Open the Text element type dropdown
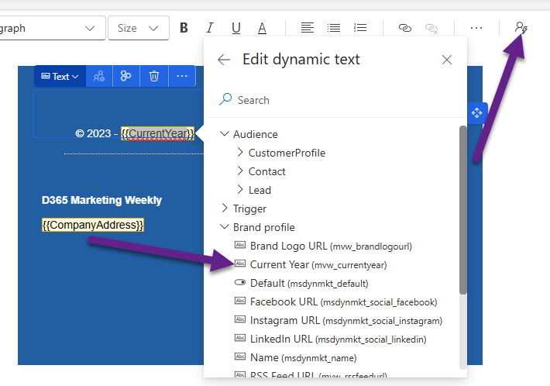Viewport: 550px width, 386px height. click(60, 76)
